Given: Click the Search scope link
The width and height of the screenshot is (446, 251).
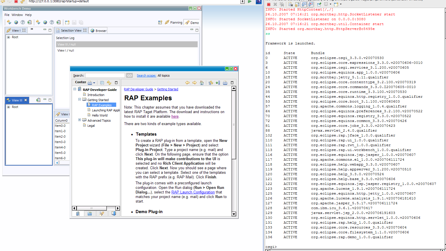Looking at the screenshot, I should 146,75.
